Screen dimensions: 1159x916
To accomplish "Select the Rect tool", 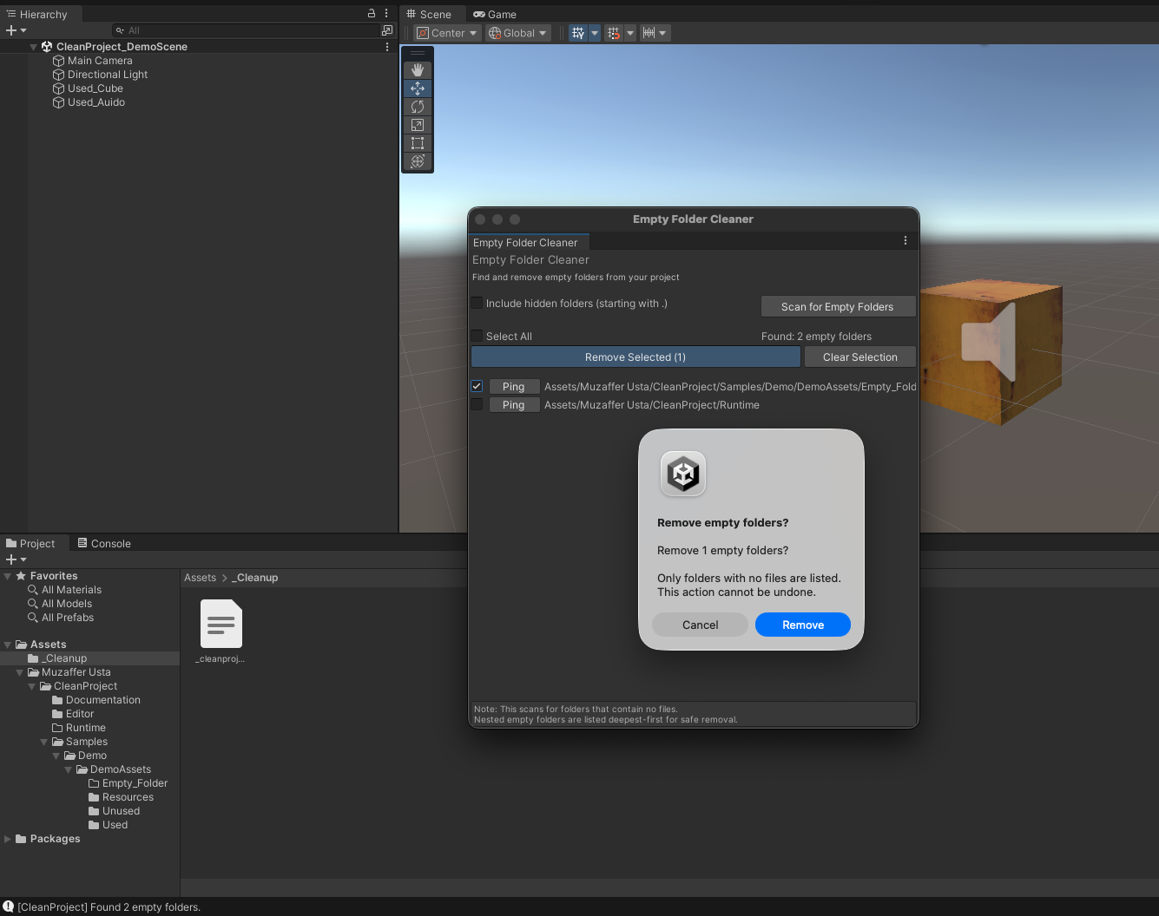I will [418, 143].
